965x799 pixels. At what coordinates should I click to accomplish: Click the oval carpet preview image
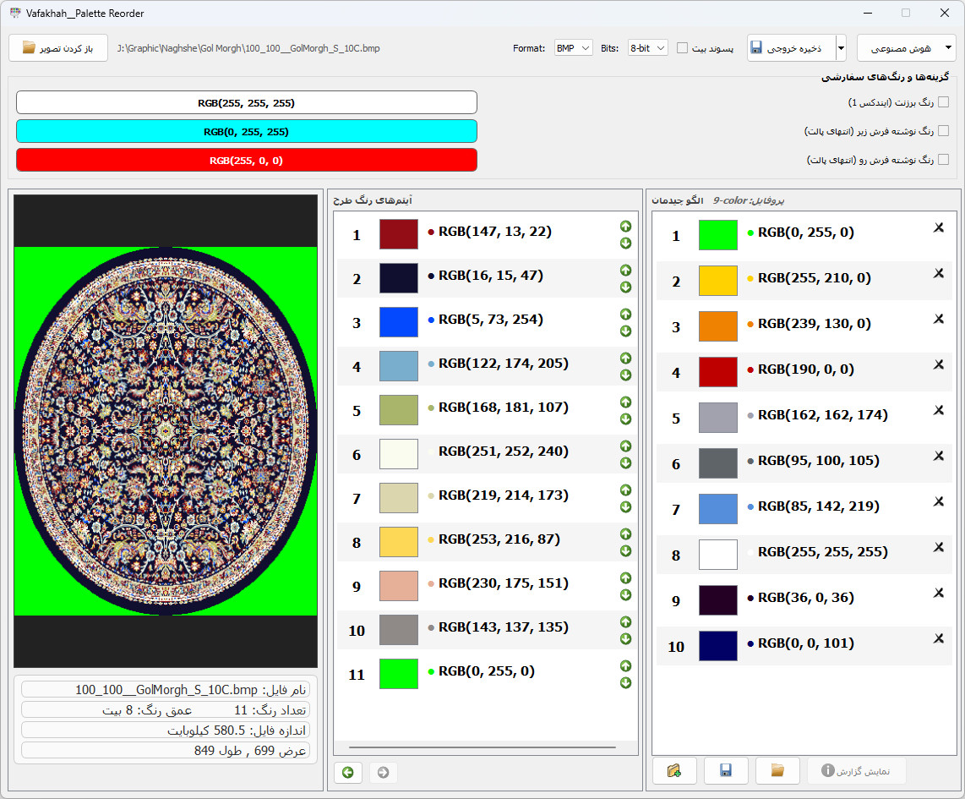click(x=166, y=431)
